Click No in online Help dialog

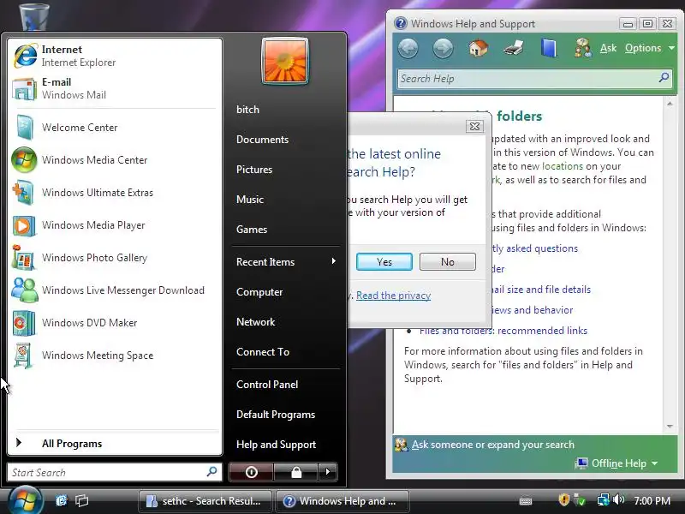coord(447,262)
